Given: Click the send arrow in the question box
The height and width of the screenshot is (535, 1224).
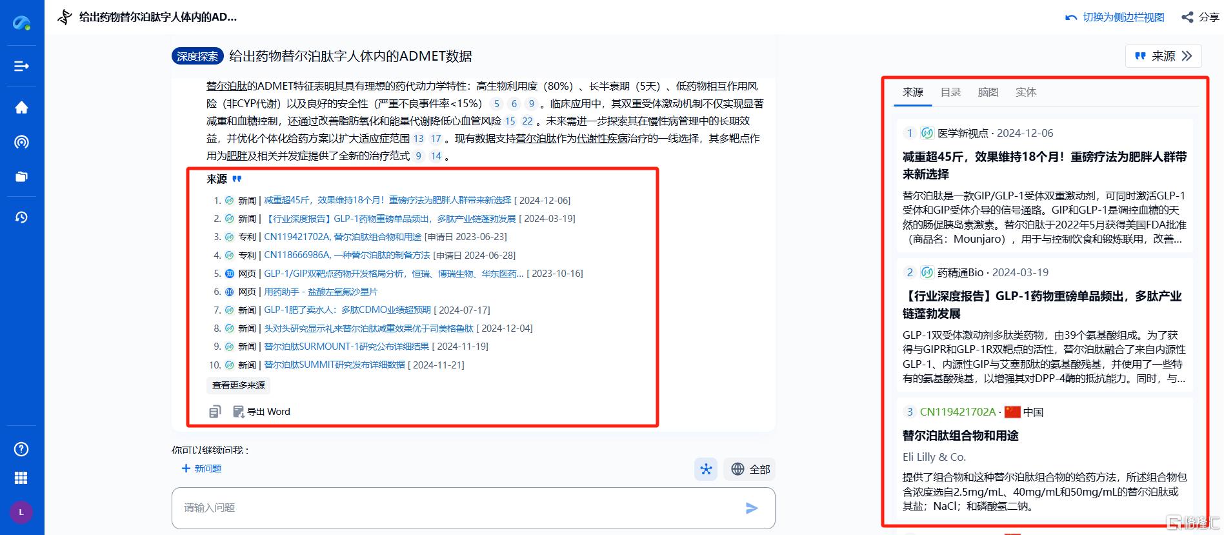Looking at the screenshot, I should point(752,508).
